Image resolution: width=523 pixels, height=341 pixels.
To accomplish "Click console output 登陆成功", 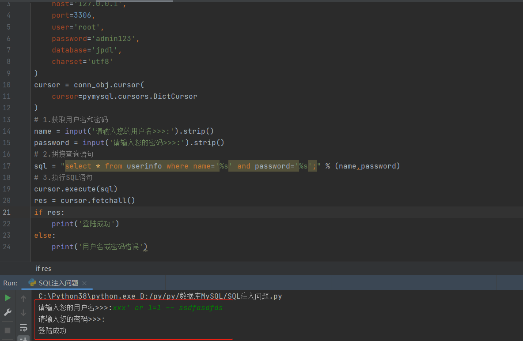I will click(53, 331).
